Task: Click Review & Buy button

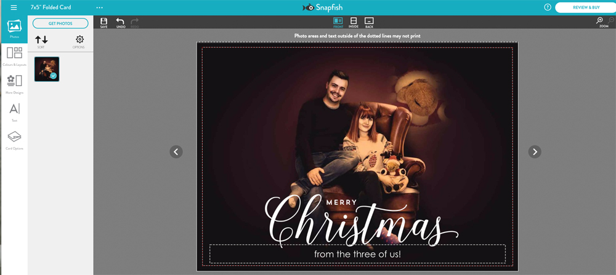Action: coord(585,7)
